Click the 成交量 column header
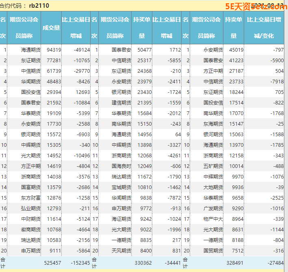This screenshot has width=288, height=272. pyautogui.click(x=51, y=28)
